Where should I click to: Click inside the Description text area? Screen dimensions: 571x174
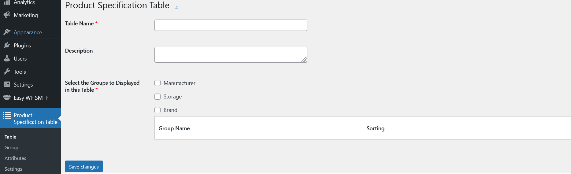tap(231, 55)
